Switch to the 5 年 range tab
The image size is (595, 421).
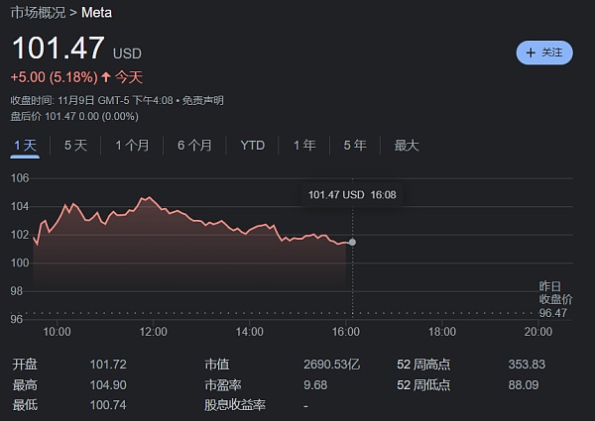coord(354,146)
